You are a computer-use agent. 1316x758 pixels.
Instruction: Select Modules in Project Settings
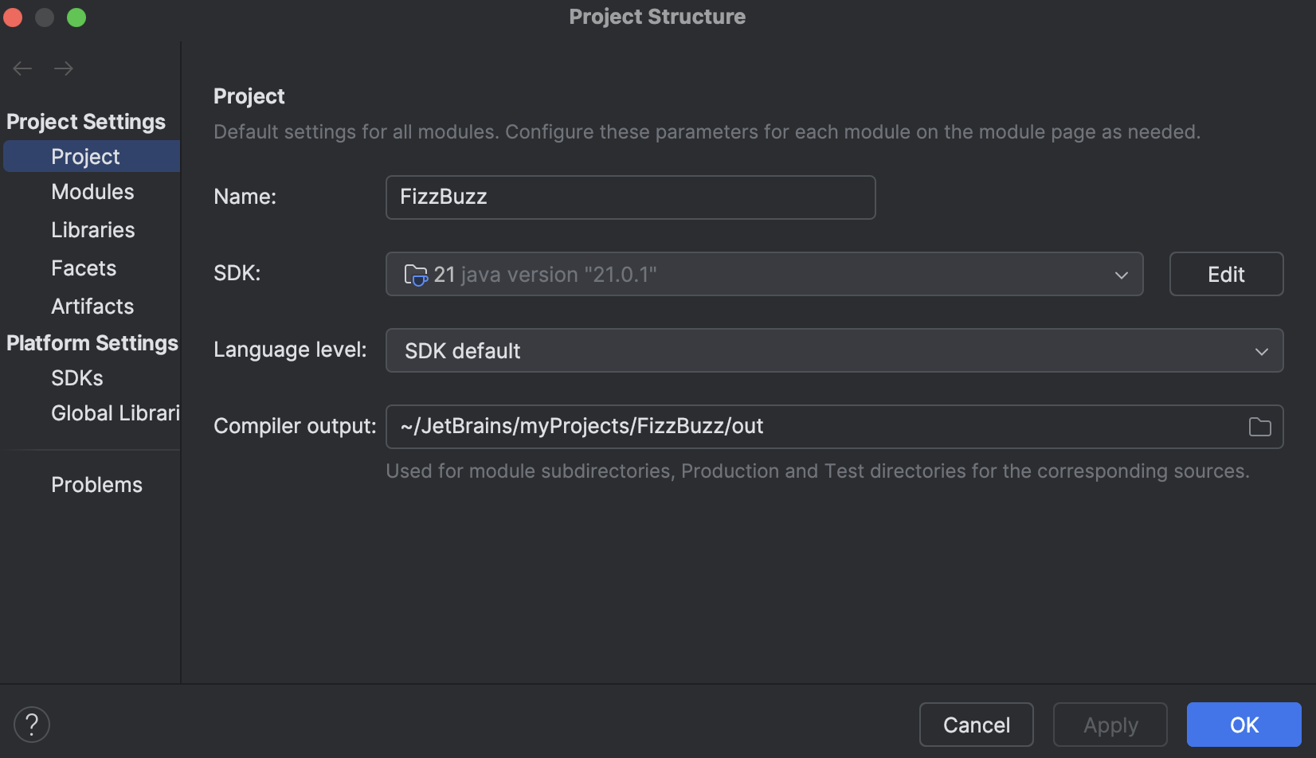[92, 191]
